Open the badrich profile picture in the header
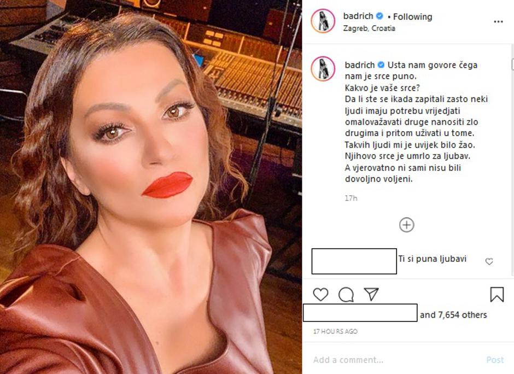The image size is (514, 374). (323, 21)
